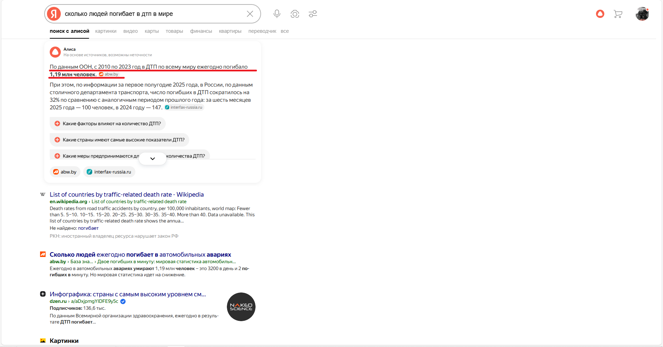Start voice search with microphone icon

point(277,14)
